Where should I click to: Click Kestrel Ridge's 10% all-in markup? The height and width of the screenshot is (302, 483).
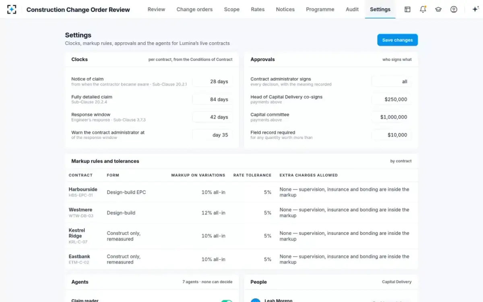pyautogui.click(x=213, y=236)
